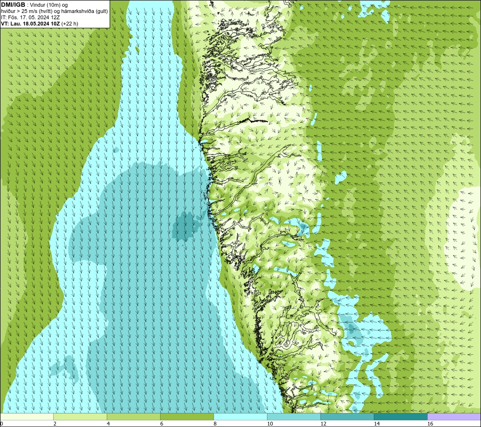Click the dark teal 14–16 m/s legend swatch
Viewport: 481px width, 427px height.
(400, 417)
